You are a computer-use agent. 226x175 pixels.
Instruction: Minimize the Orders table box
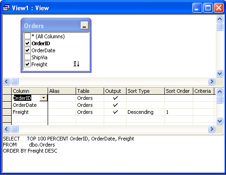85,25
